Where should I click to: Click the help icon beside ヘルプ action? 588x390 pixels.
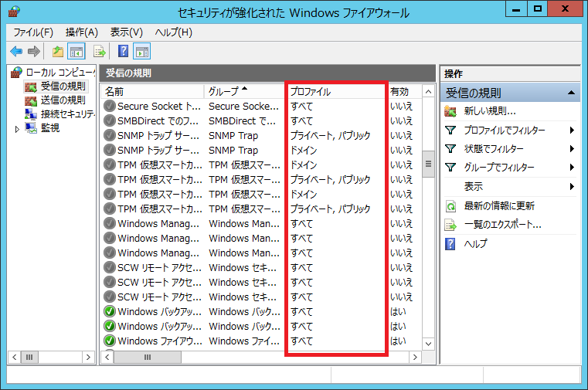pyautogui.click(x=450, y=244)
